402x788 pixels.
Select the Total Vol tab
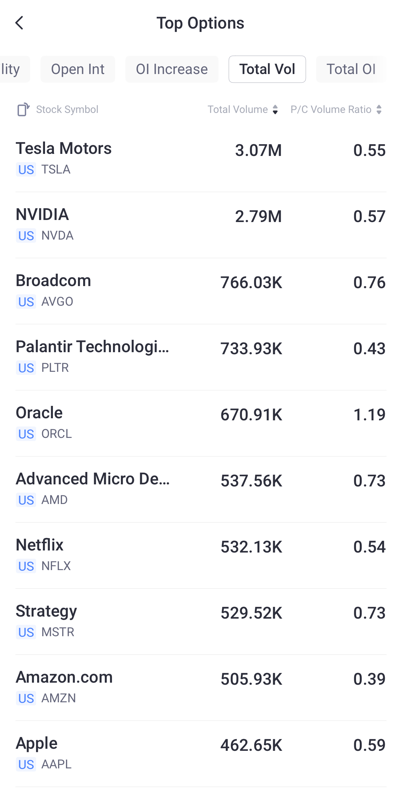point(267,69)
